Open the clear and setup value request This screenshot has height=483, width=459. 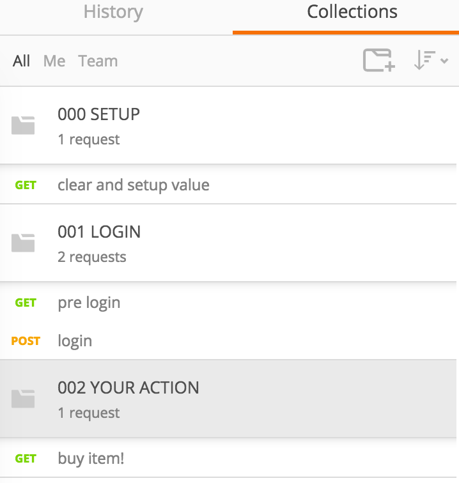133,185
